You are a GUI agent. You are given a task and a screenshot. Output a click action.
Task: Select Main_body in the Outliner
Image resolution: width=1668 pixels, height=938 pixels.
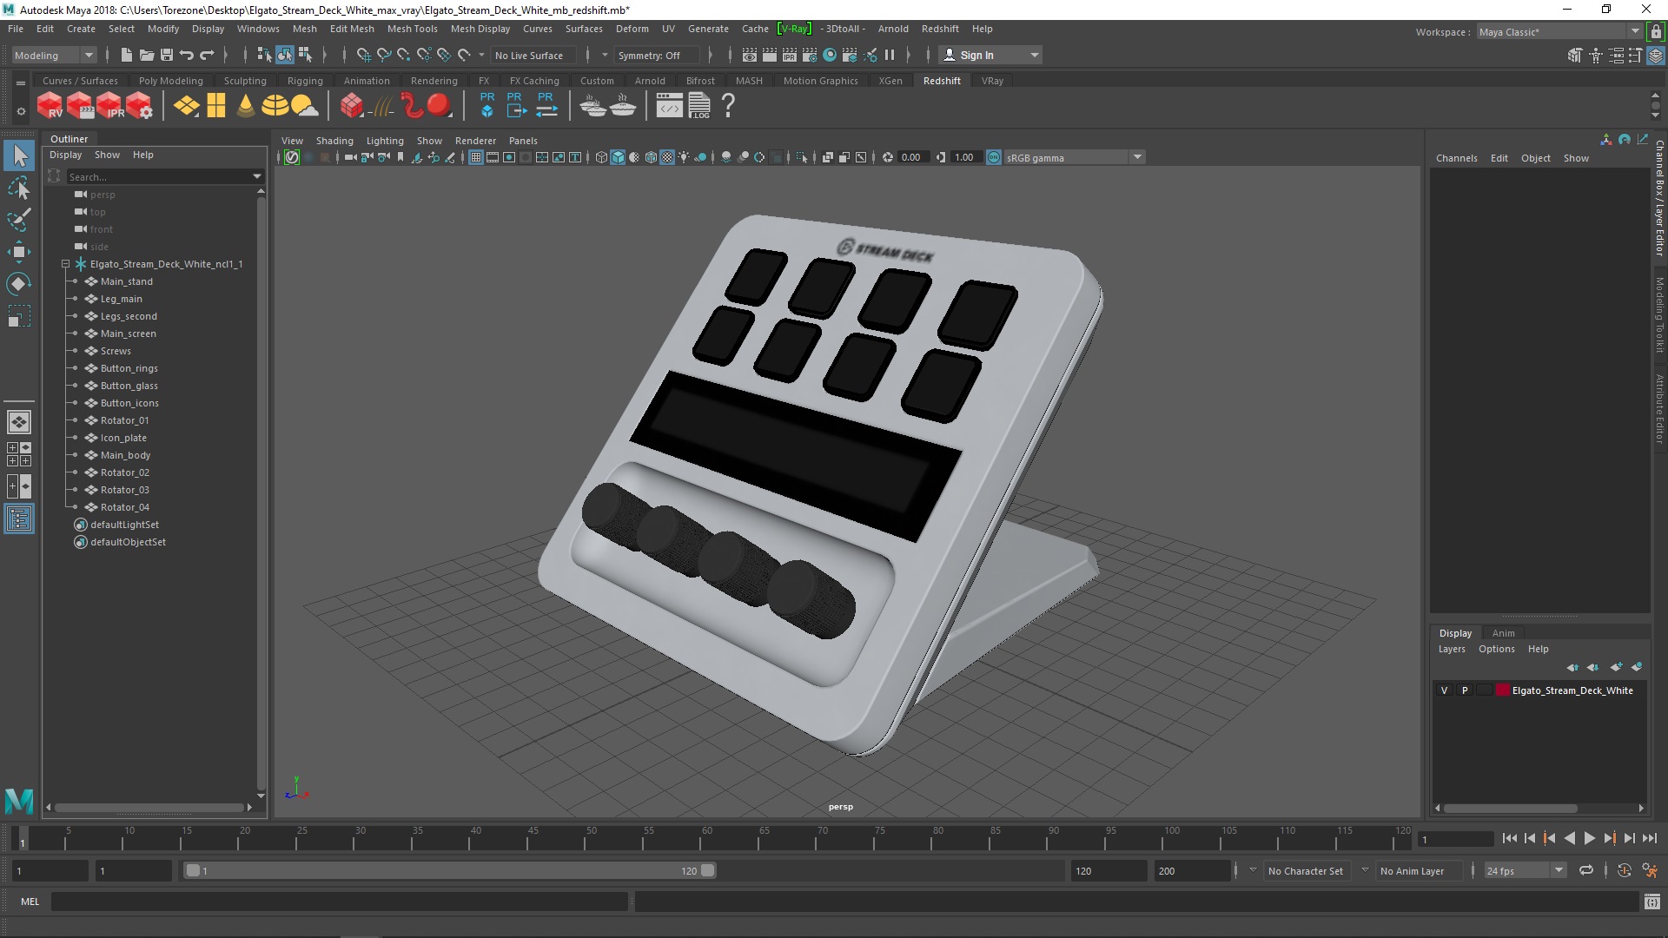pyautogui.click(x=125, y=456)
